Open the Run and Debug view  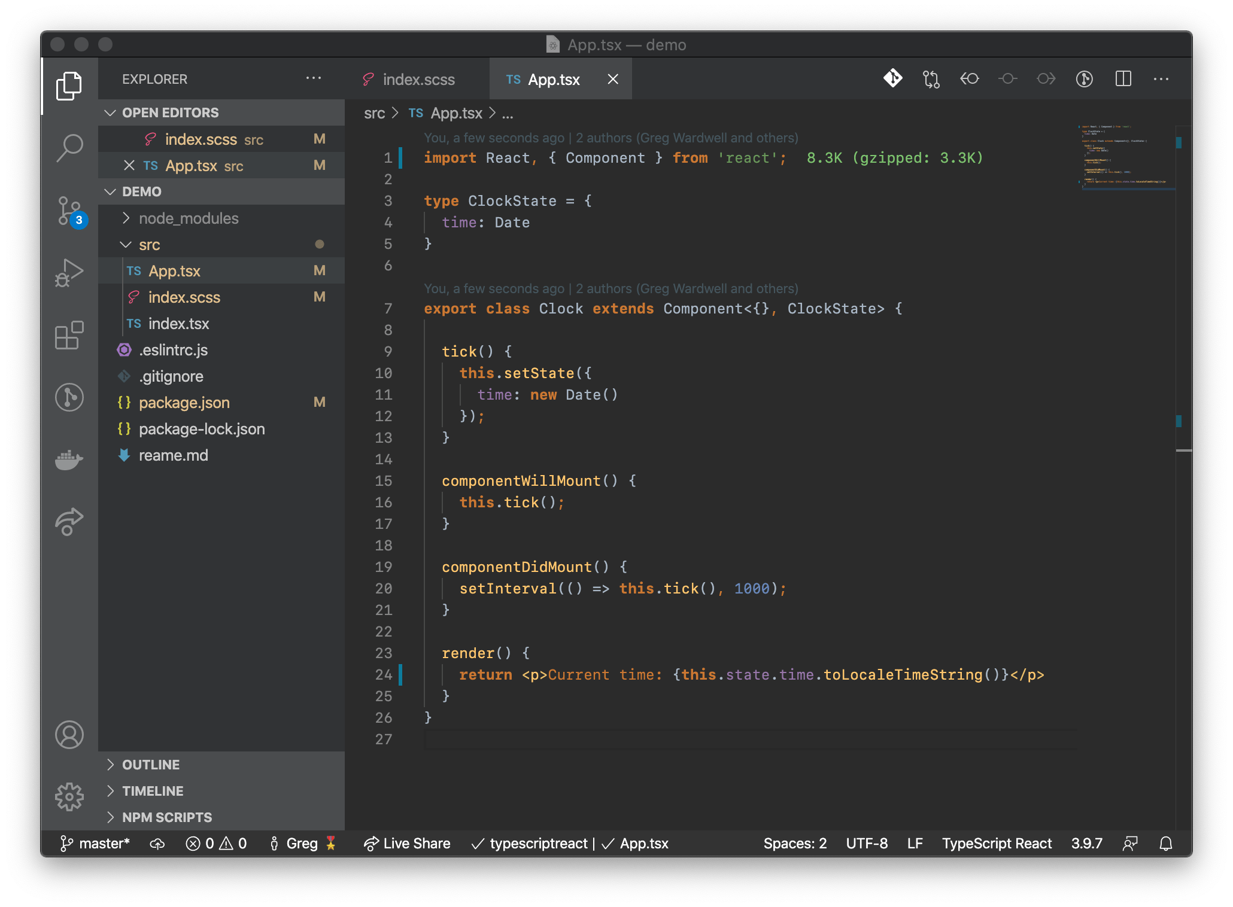(69, 273)
